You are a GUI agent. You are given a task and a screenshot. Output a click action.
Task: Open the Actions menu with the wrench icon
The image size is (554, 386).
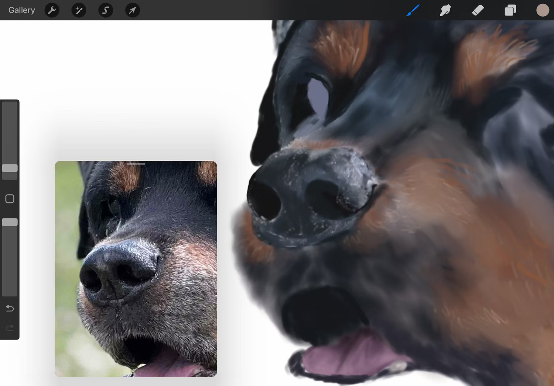[x=52, y=10]
